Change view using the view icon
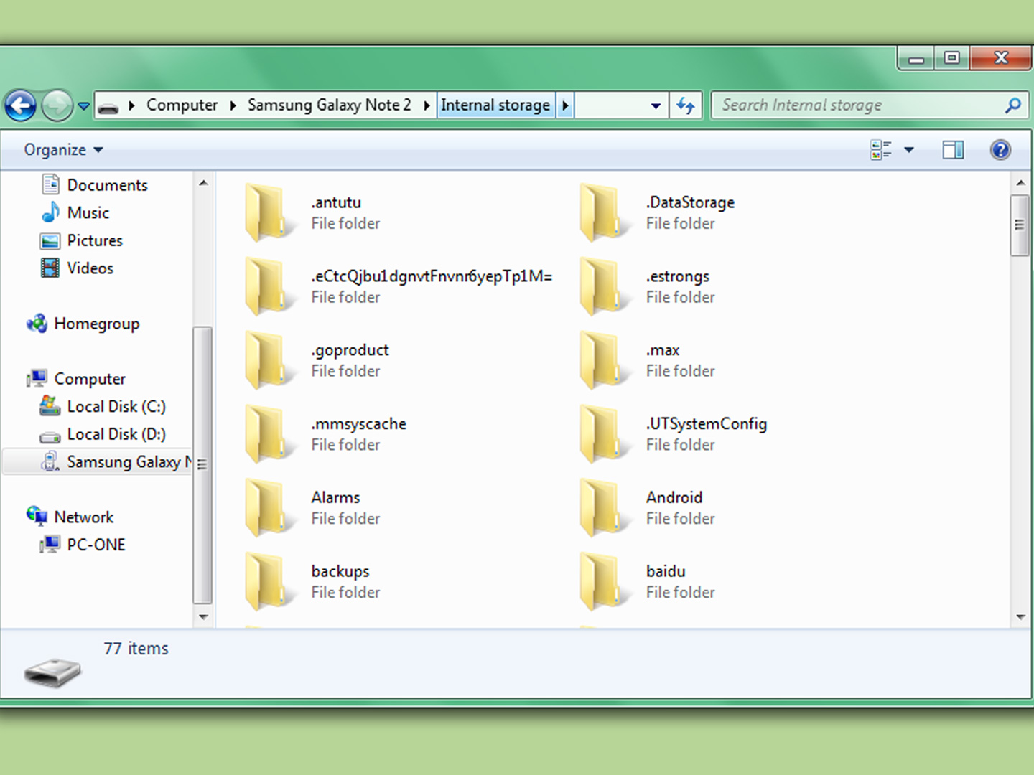Image resolution: width=1034 pixels, height=775 pixels. pos(881,150)
